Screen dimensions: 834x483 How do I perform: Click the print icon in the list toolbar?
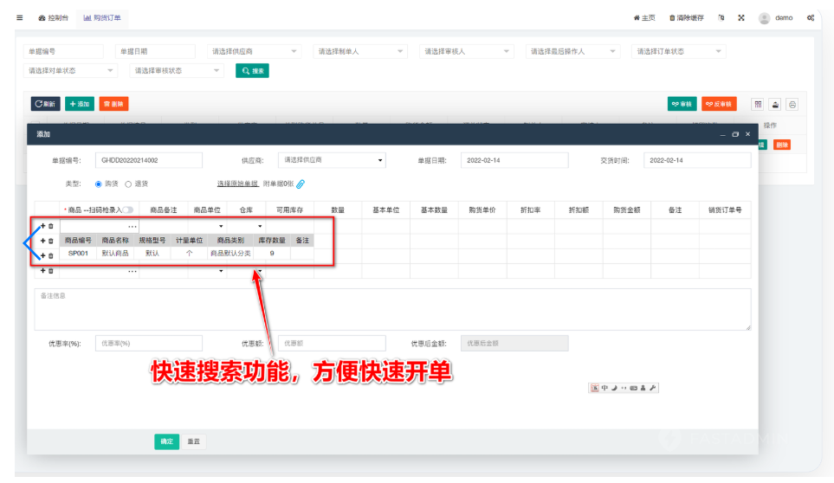(792, 104)
